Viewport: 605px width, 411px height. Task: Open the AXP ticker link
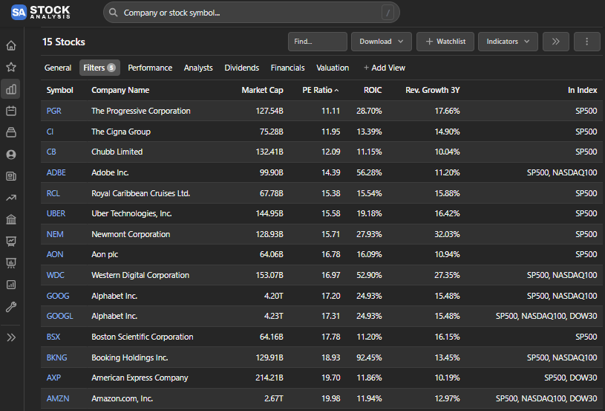pyautogui.click(x=53, y=378)
